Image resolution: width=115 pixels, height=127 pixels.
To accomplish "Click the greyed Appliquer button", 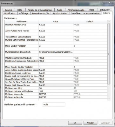I will tap(105, 123).
